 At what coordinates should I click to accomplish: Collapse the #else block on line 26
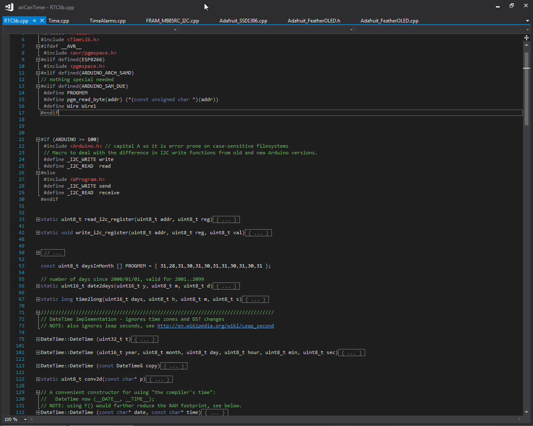[38, 173]
